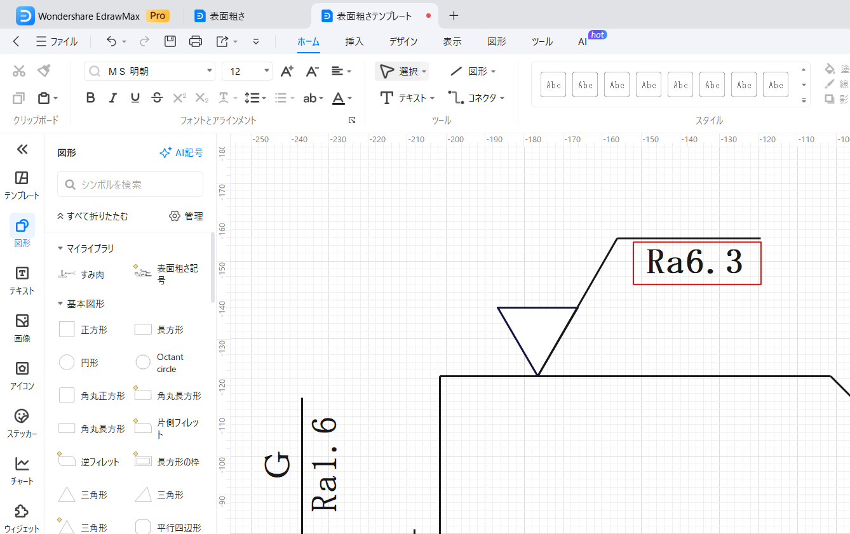Open the チャート sidebar panel
The height and width of the screenshot is (534, 850).
tap(22, 471)
